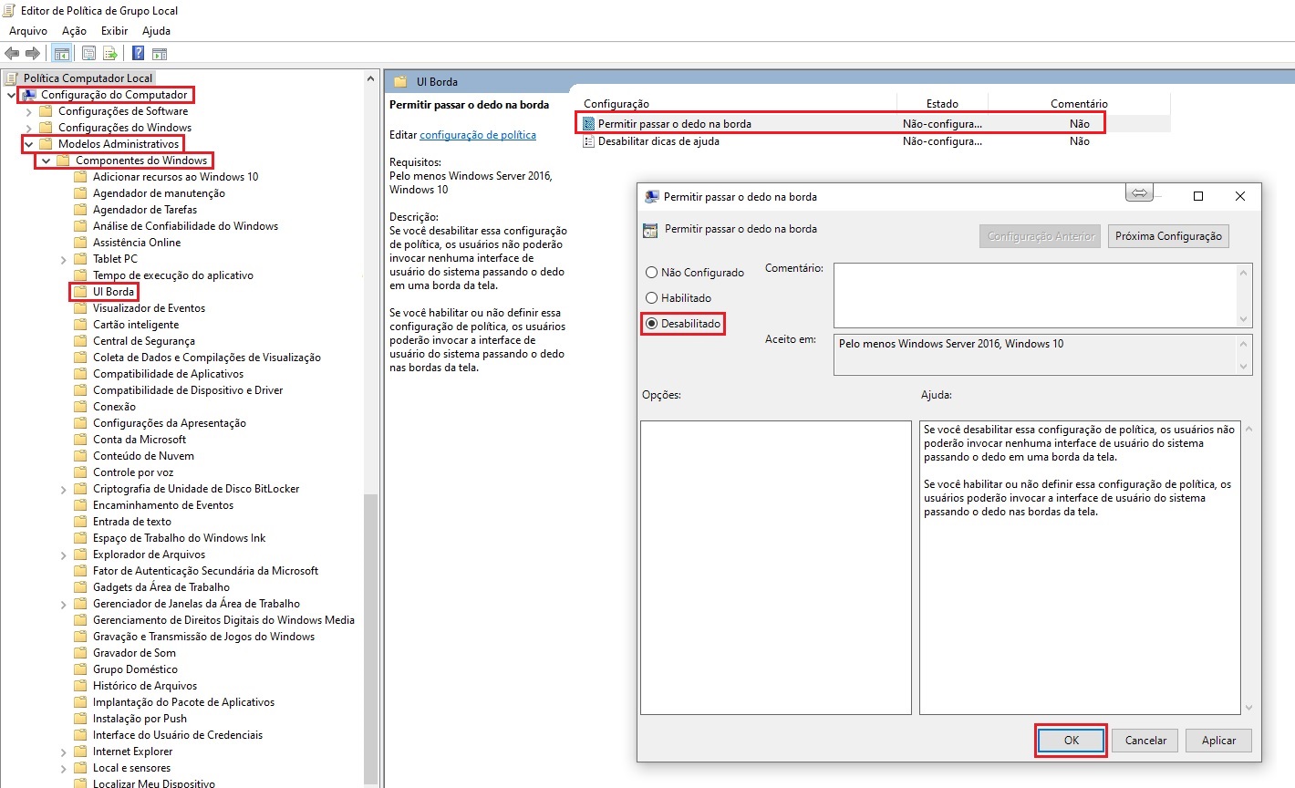Click the folder icon of Grupo Doméstico
The image size is (1295, 788).
coord(80,669)
